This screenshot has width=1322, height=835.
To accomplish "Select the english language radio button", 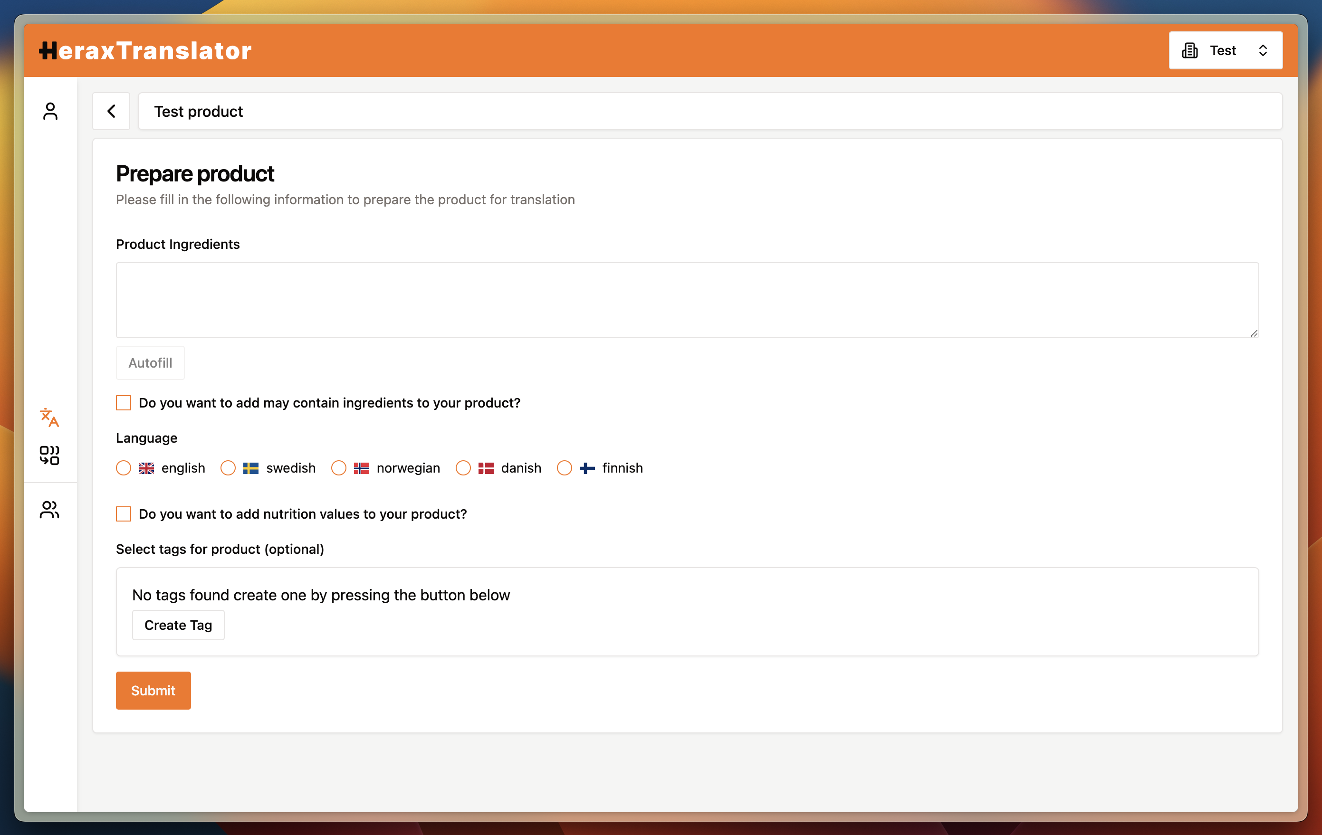I will point(123,468).
